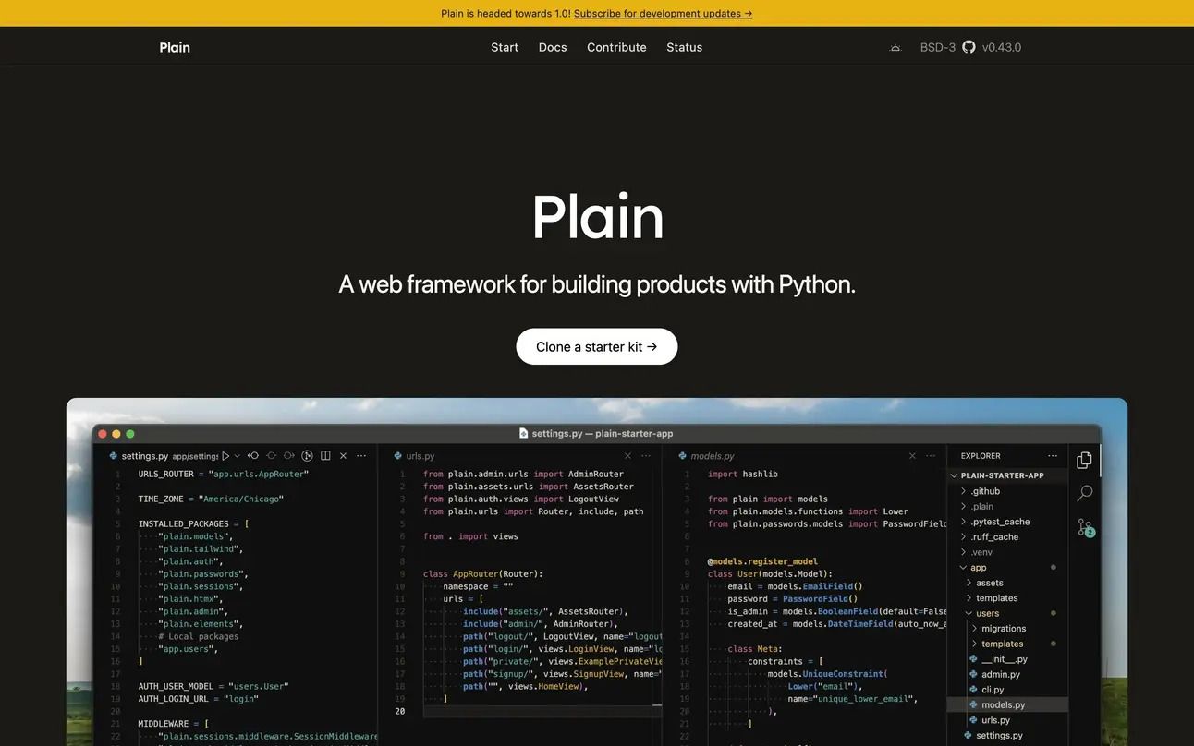This screenshot has height=746, width=1194.
Task: Open more actions for settings.py editor
Action: point(361,456)
